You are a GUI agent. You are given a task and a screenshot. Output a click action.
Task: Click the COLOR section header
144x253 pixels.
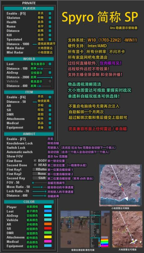(x=29, y=202)
